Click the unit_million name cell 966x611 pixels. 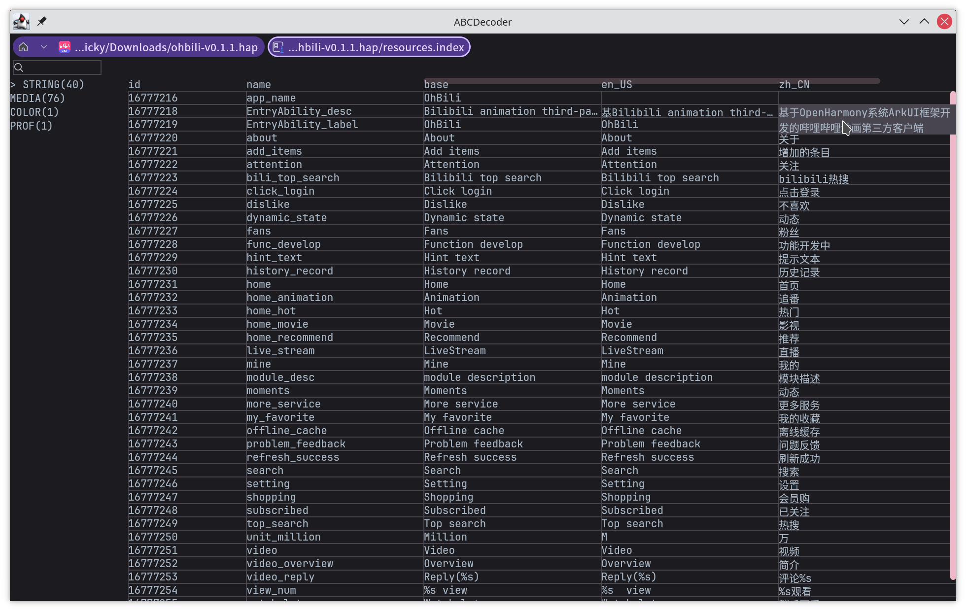point(335,537)
